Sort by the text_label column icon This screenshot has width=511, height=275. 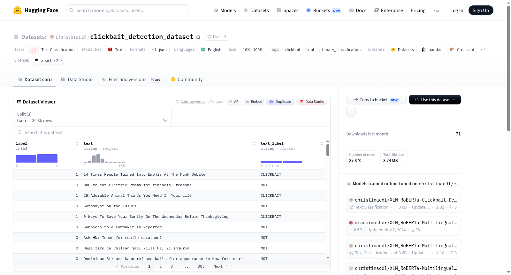(x=322, y=143)
